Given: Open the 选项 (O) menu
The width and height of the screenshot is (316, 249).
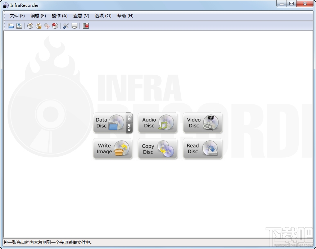Looking at the screenshot, I should (x=103, y=16).
